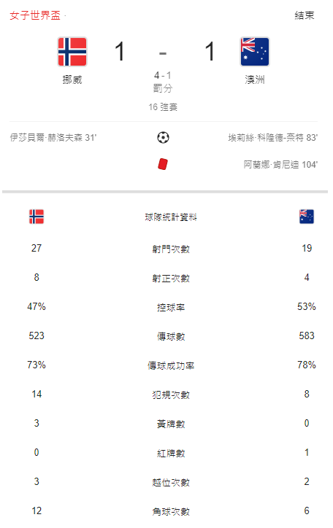Click the small Australia flag in stats header
Screen dimensions: 333x528
tap(307, 217)
